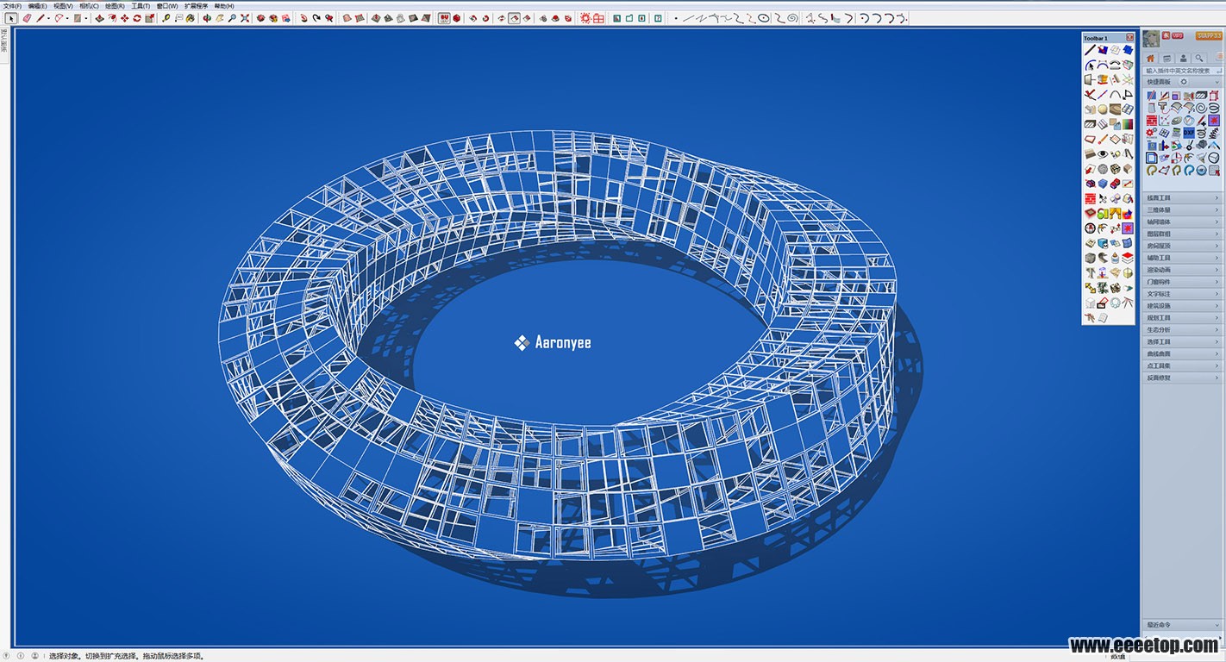The width and height of the screenshot is (1226, 662).
Task: Click the gear icon beside 快捷面板
Action: point(1184,81)
